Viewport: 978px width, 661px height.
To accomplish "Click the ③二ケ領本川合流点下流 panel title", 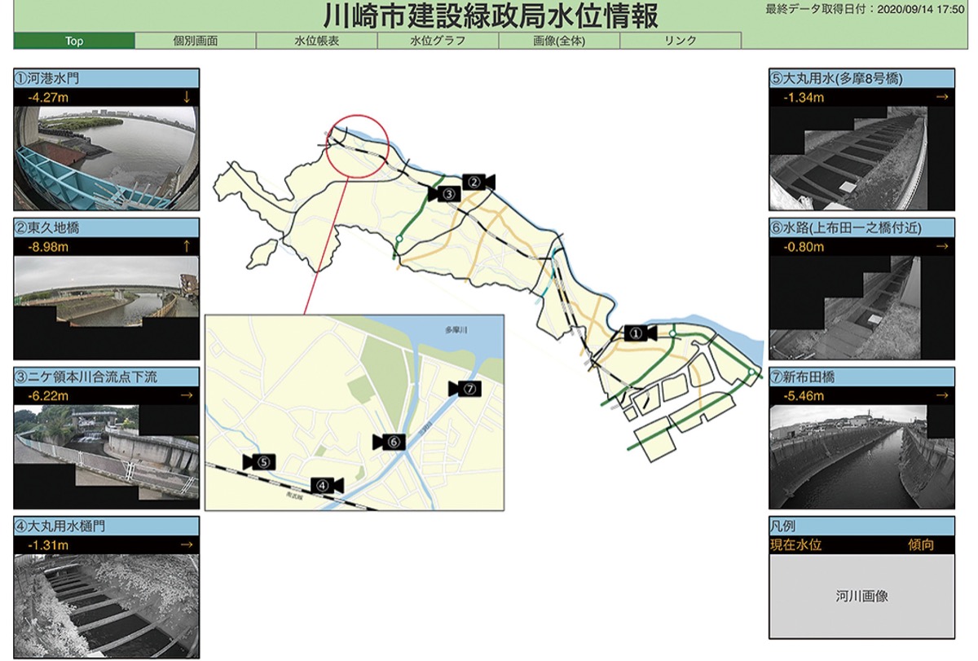I will coord(106,377).
